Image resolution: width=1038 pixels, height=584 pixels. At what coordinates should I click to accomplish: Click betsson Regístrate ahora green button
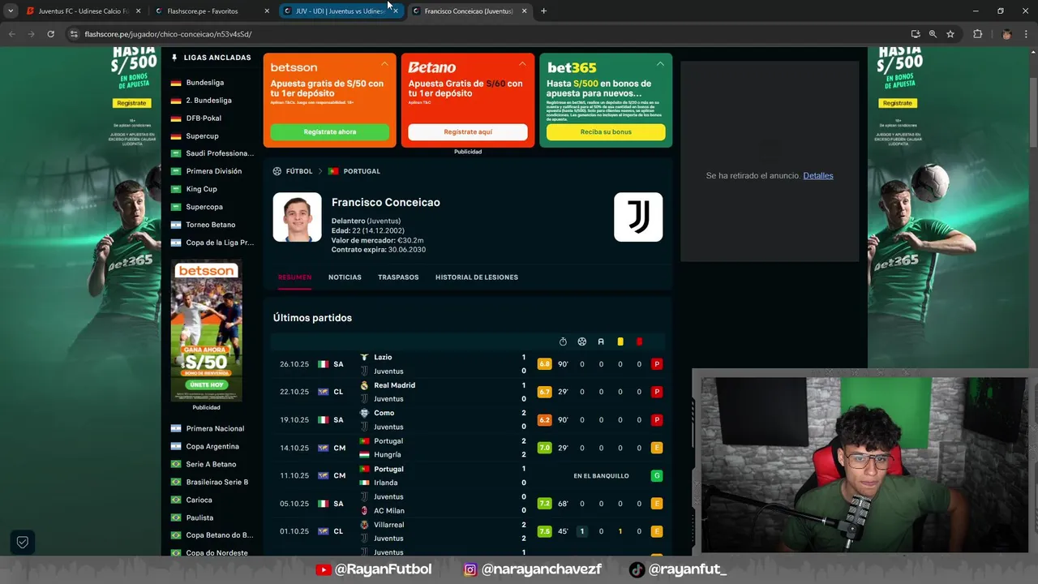[x=330, y=132]
